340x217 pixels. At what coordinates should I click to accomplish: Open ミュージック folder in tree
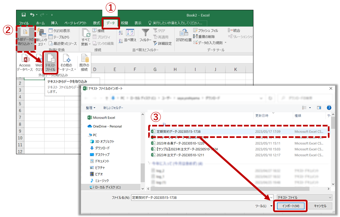point(99,180)
